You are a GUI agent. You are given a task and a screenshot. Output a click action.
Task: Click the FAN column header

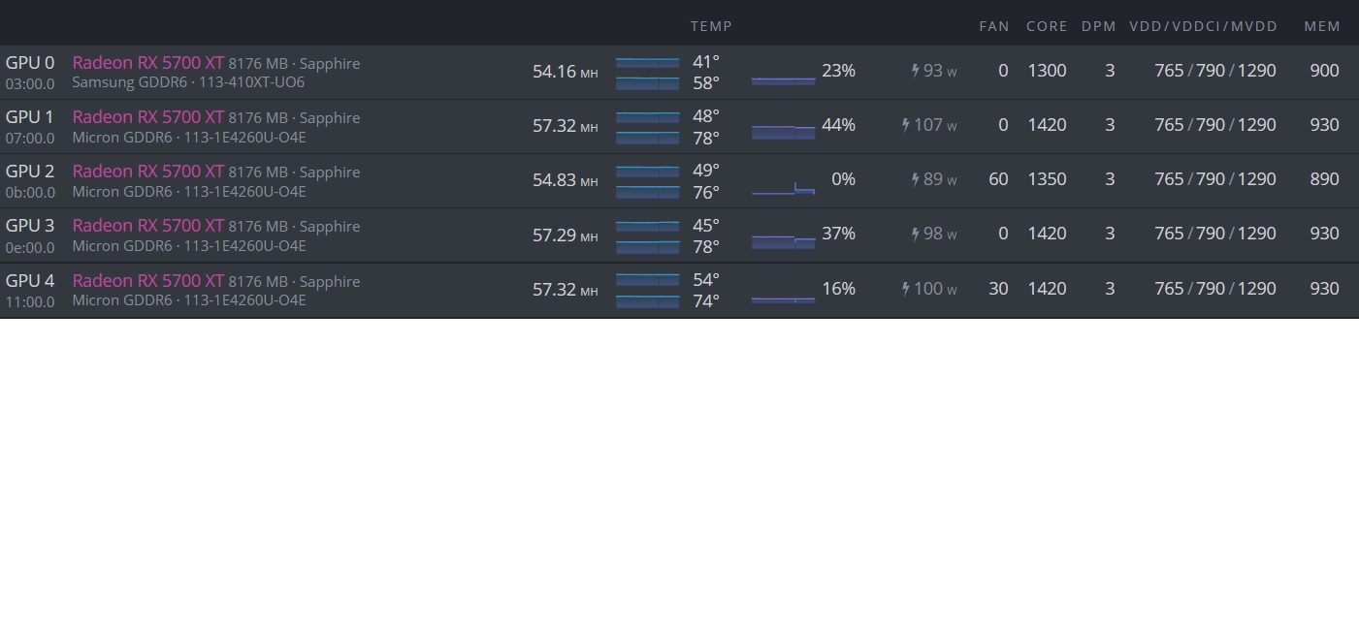click(x=994, y=26)
